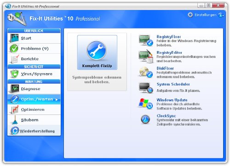This screenshot has height=166, width=230.
Task: Open Probleme (9) in the sidebar
Action: point(34,49)
